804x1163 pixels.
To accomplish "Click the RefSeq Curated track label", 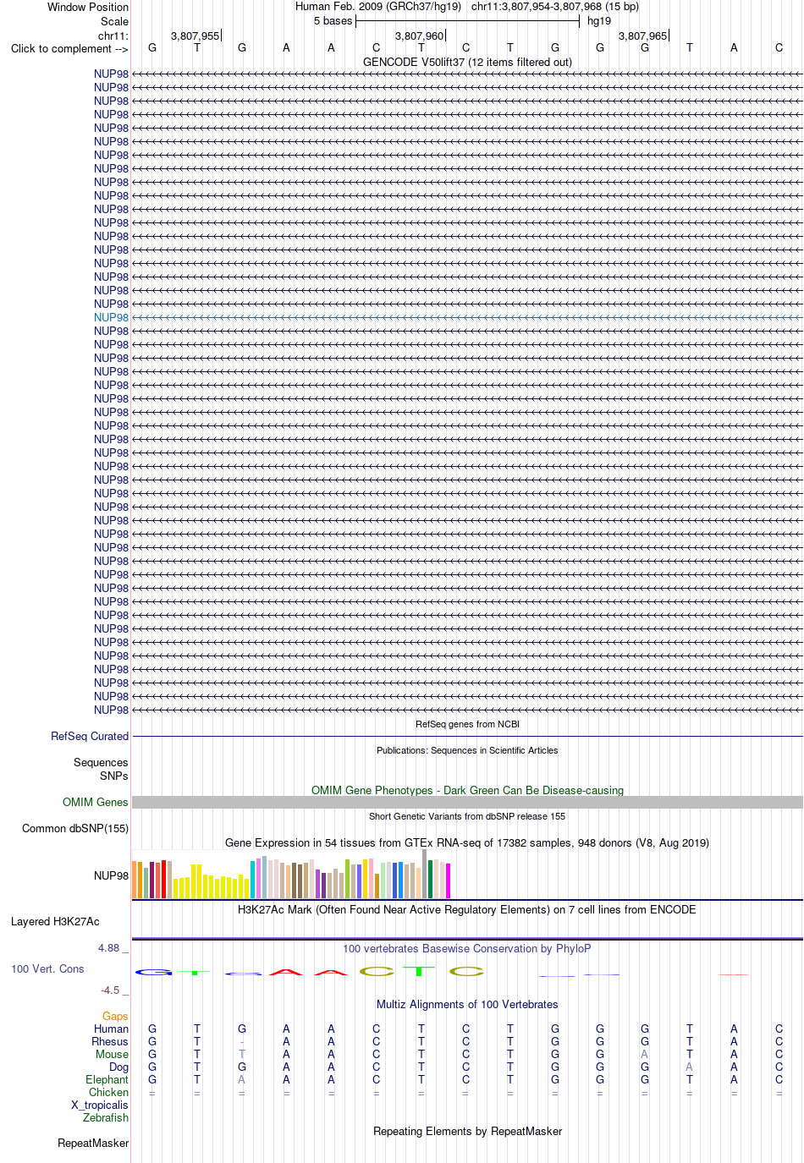I will coord(90,737).
